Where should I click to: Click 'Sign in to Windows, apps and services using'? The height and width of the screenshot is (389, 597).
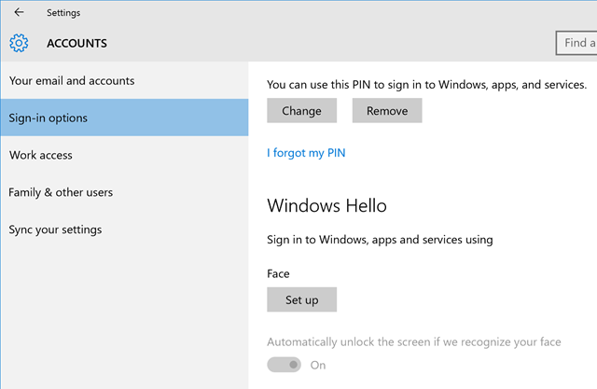pyautogui.click(x=380, y=240)
